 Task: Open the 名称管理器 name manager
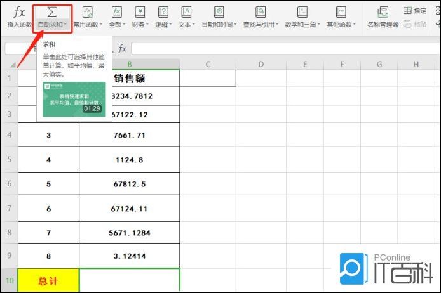point(383,17)
